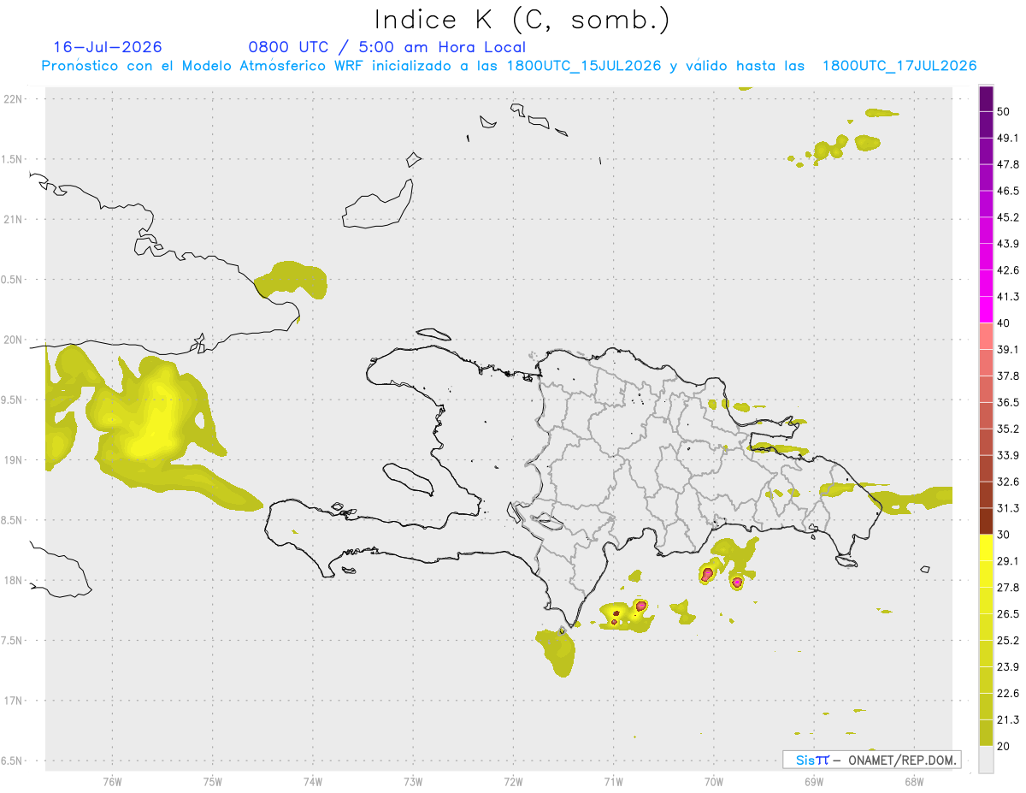Viewport: 1026px width, 793px height.
Task: Click colorbar label "29.1"
Action: 1008,561
